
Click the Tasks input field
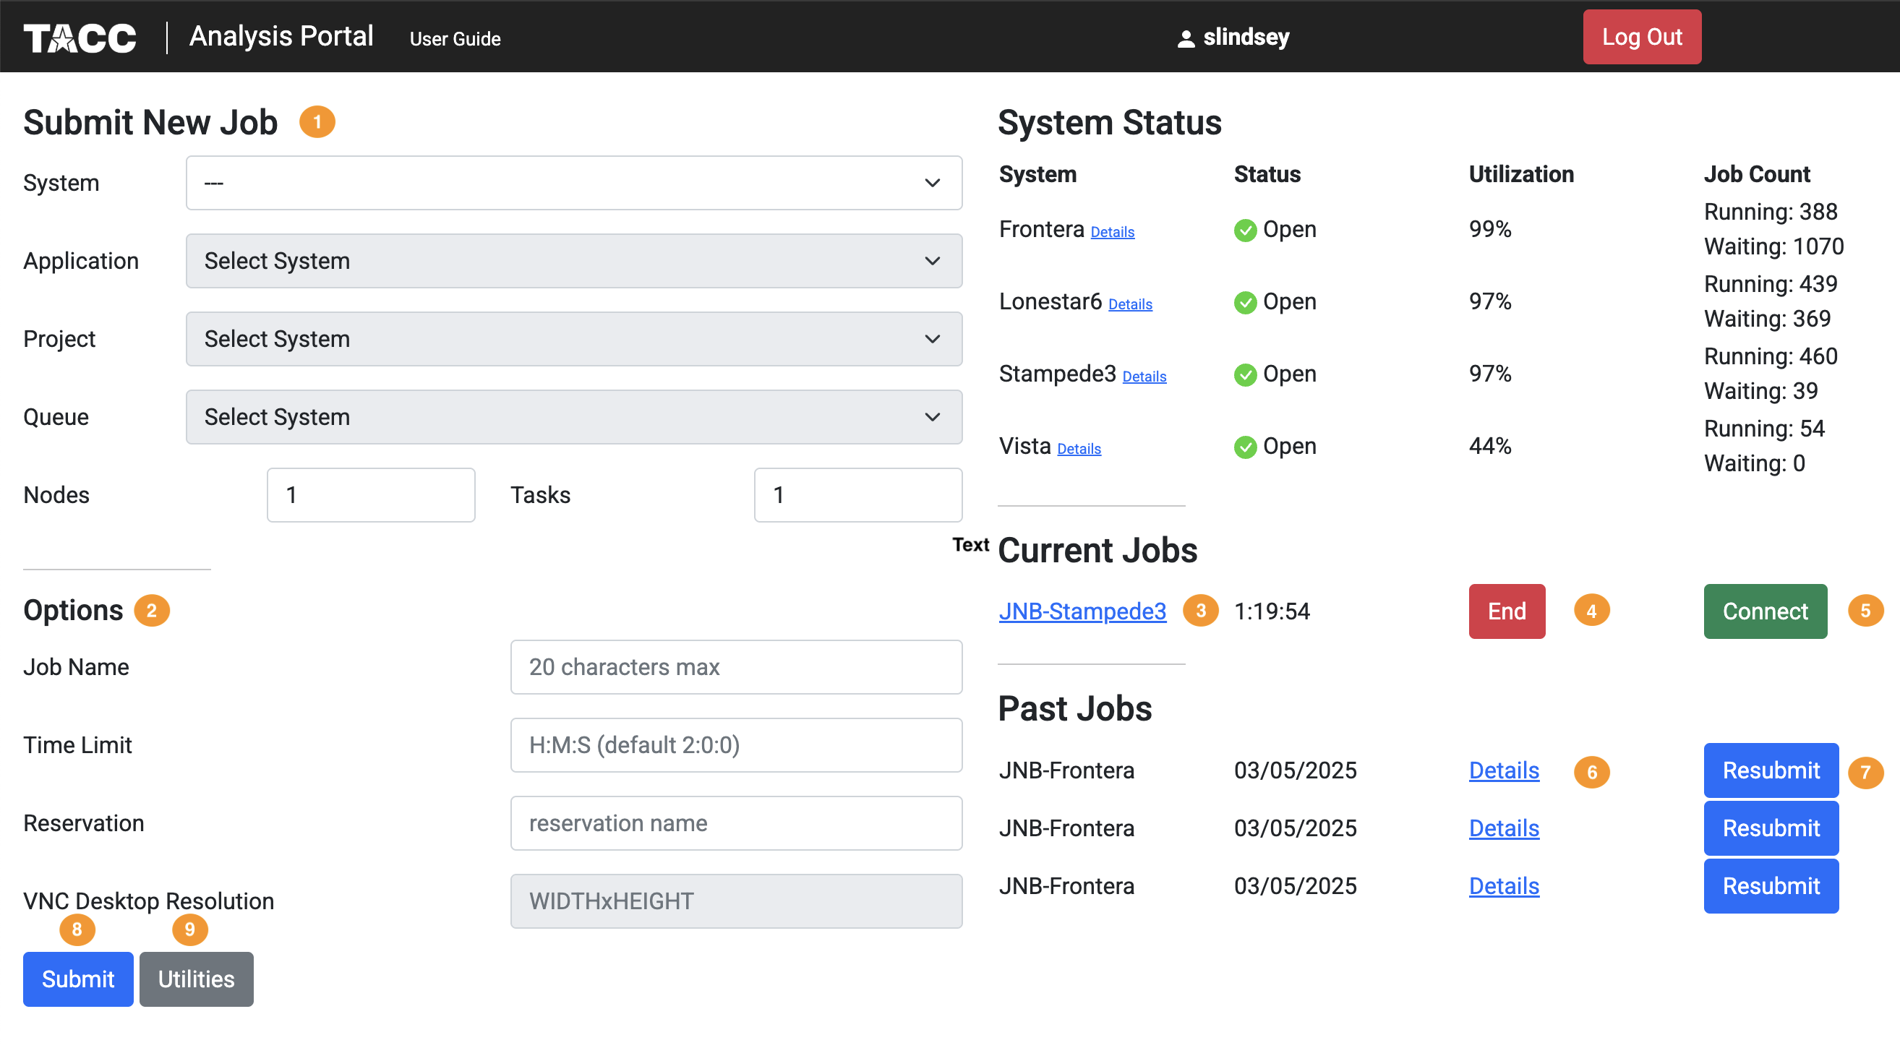pyautogui.click(x=857, y=495)
